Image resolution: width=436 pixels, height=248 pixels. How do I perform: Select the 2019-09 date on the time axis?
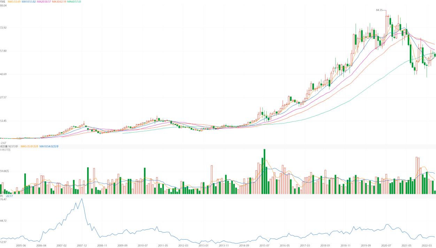tap(366, 246)
